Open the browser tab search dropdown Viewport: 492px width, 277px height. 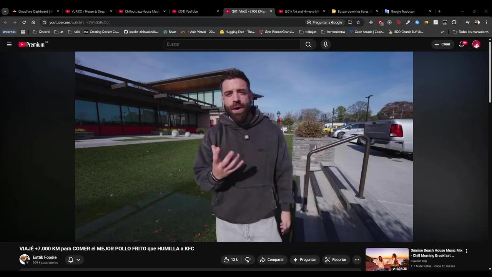(5, 11)
